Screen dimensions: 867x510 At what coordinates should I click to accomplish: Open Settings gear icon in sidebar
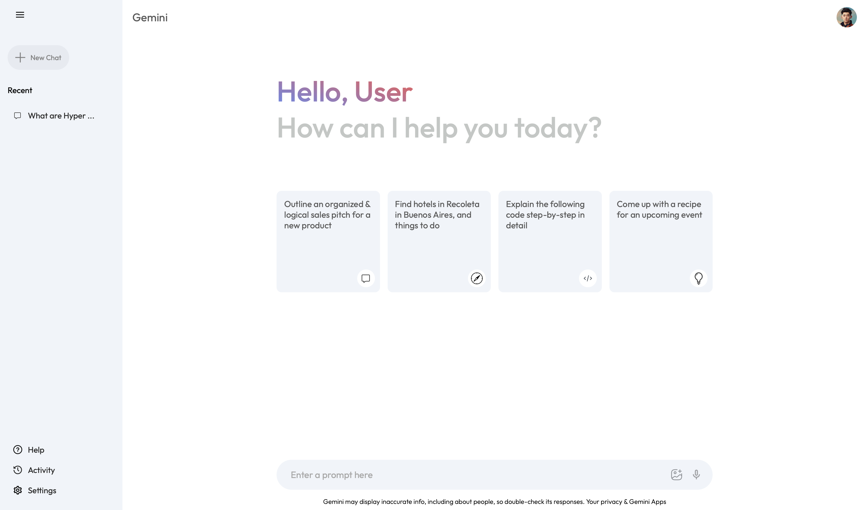point(17,490)
